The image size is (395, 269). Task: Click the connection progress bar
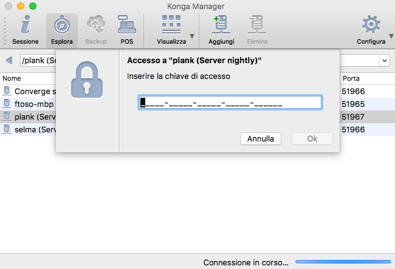tap(342, 262)
